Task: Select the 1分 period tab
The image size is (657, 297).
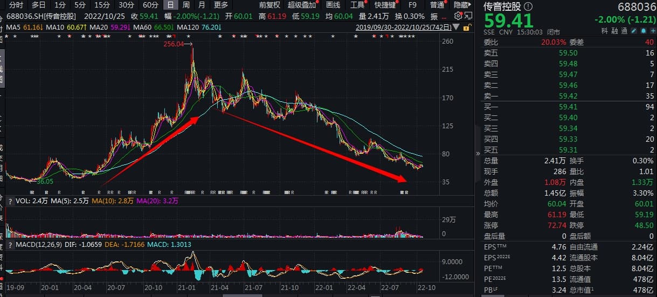Action: (x=60, y=5)
